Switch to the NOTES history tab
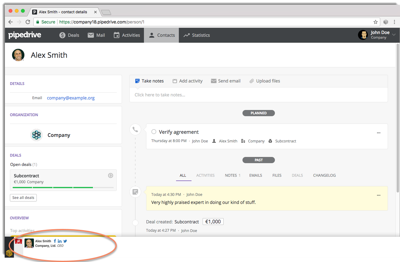 pos(233,175)
